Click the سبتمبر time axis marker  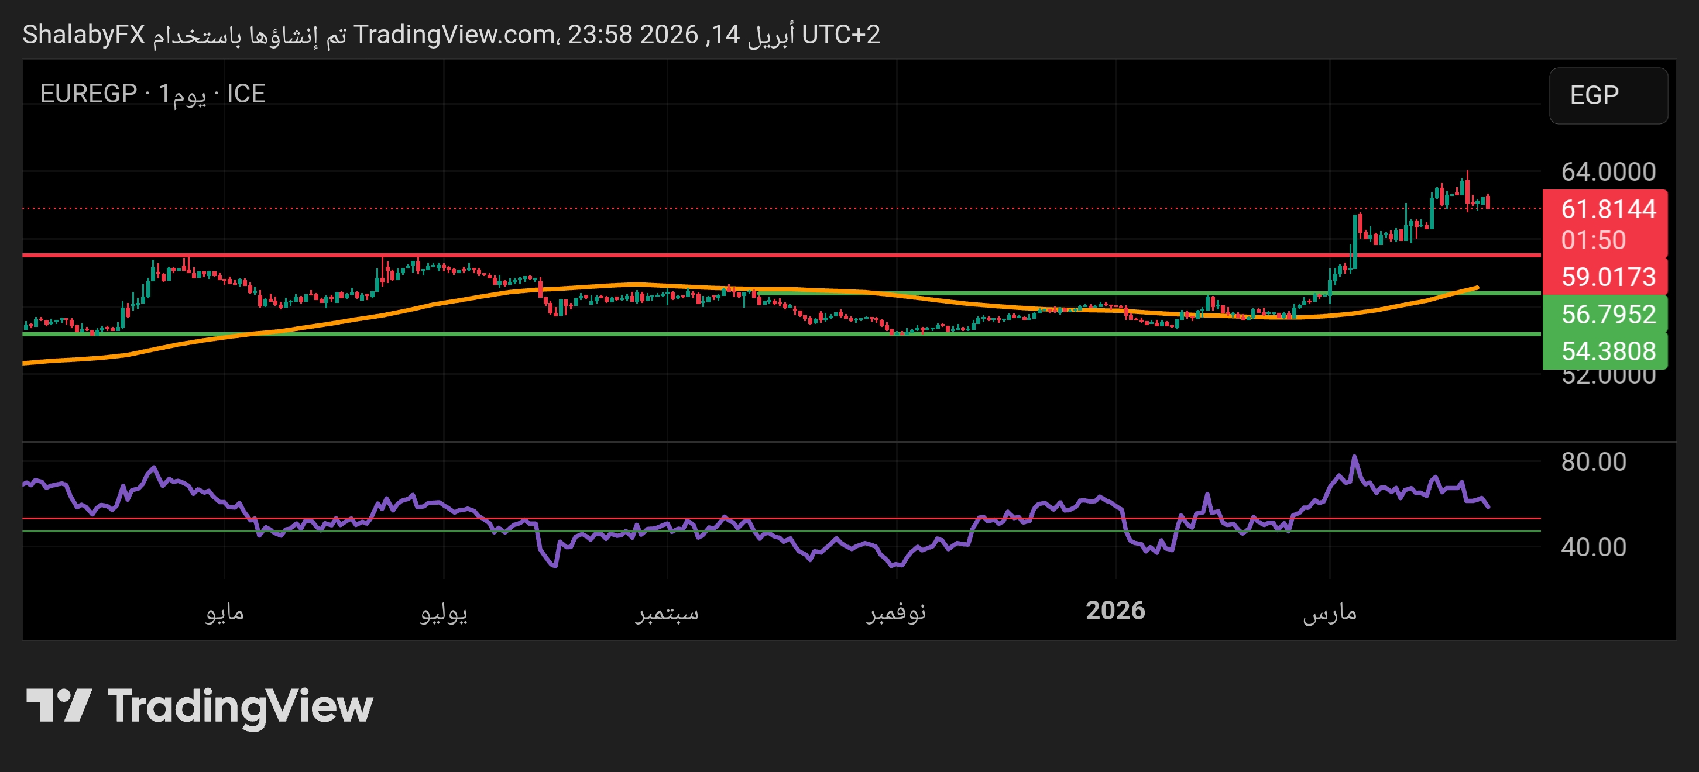click(667, 612)
